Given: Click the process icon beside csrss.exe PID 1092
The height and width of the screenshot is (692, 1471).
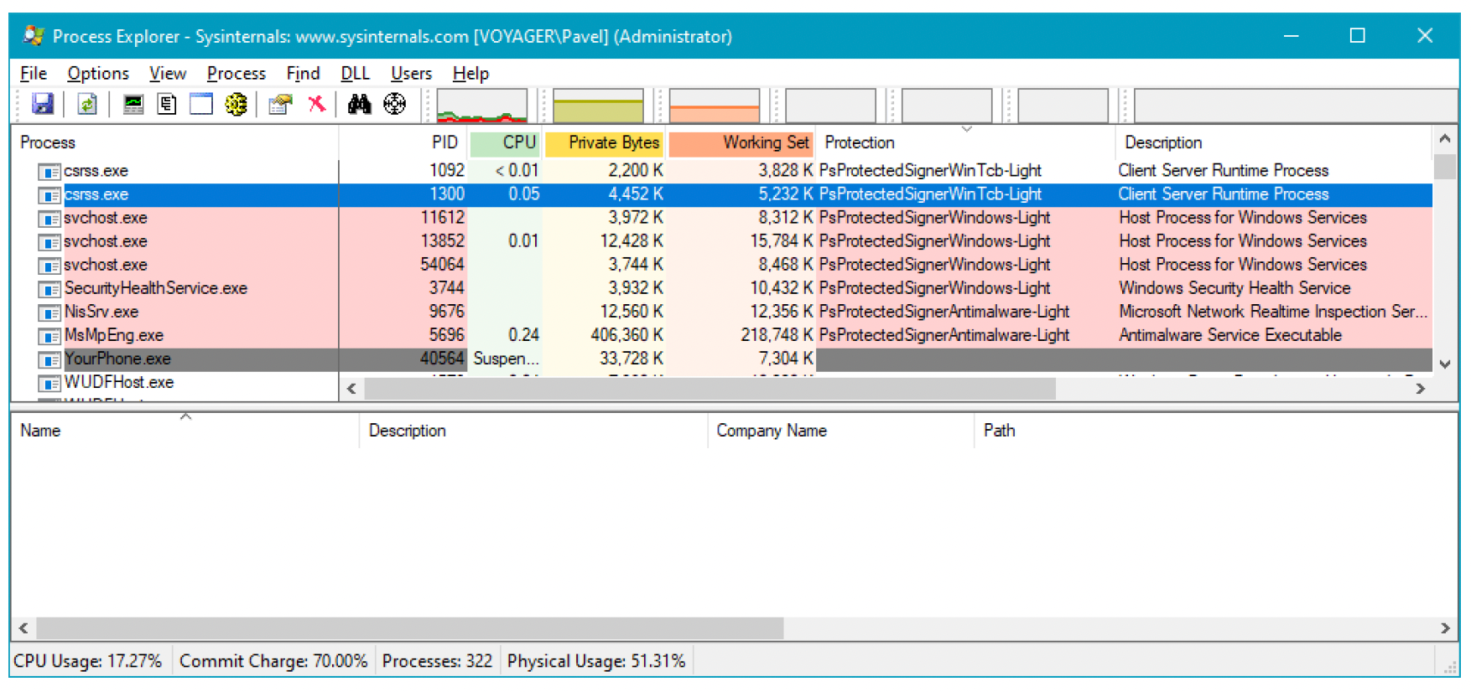Looking at the screenshot, I should pyautogui.click(x=49, y=172).
